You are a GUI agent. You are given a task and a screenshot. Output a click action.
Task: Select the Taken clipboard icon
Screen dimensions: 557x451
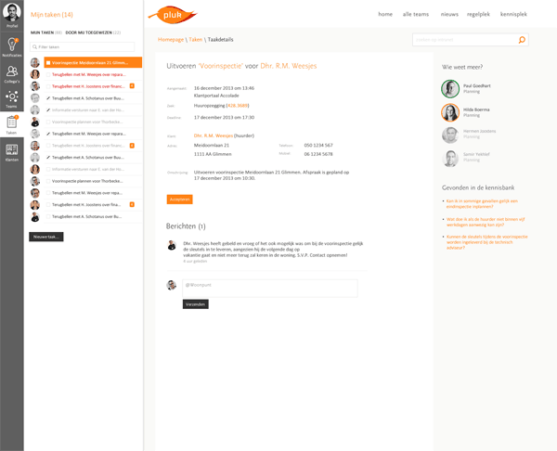coord(12,125)
